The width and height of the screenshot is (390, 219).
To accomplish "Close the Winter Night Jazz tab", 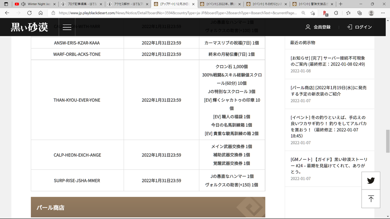I will point(54,4).
